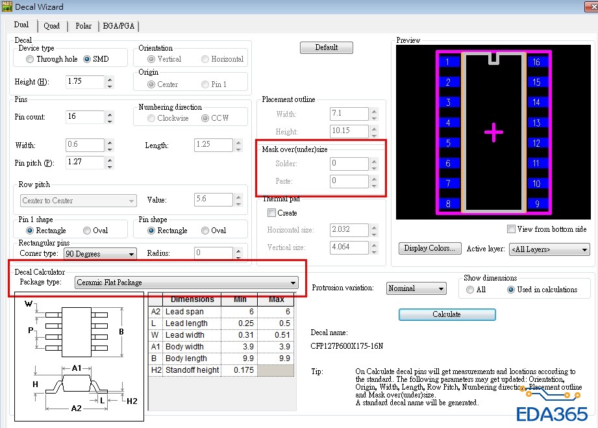The height and width of the screenshot is (428, 598).
Task: Toggle View from bottom side checkbox
Action: tap(512, 229)
